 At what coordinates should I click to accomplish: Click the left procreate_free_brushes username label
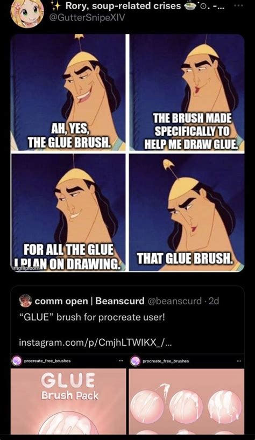pyautogui.click(x=47, y=361)
